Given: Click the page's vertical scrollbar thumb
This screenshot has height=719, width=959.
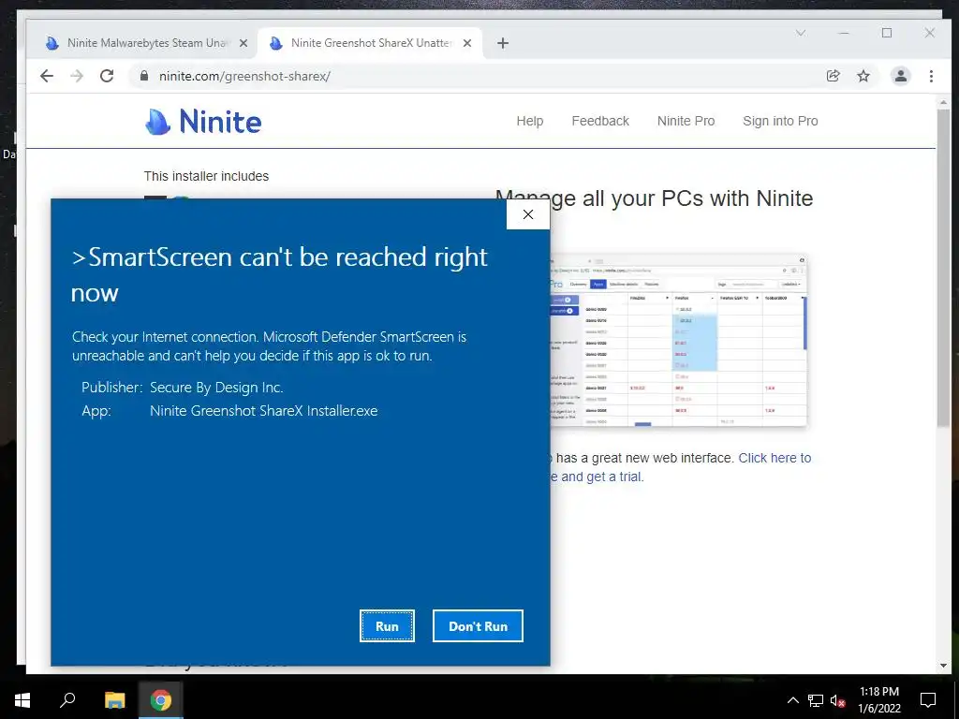Looking at the screenshot, I should [x=943, y=269].
